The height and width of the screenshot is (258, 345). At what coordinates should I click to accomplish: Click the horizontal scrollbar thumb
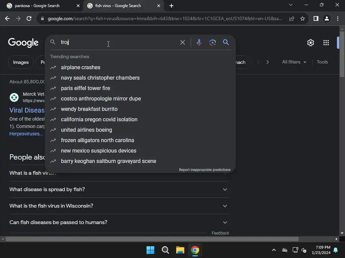[152, 239]
